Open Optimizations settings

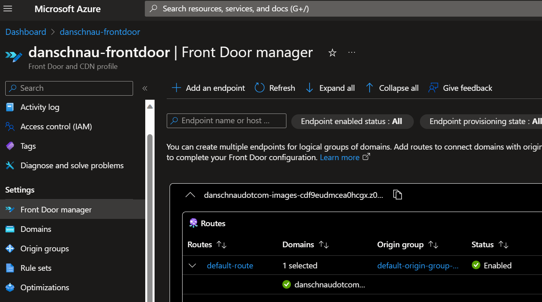click(45, 287)
